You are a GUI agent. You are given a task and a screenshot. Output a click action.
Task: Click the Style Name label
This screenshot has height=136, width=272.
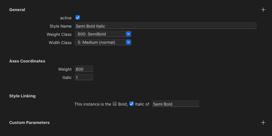[x=61, y=26]
